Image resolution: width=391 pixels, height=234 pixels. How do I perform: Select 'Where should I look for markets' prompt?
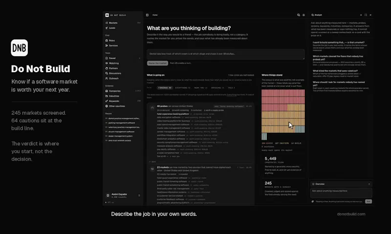tap(341, 86)
